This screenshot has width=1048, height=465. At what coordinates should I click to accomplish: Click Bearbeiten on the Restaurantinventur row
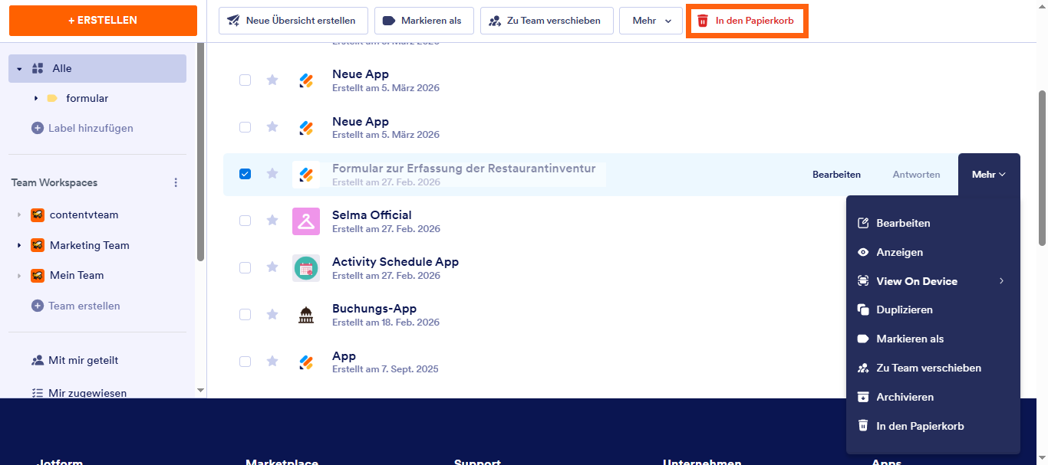pos(836,175)
